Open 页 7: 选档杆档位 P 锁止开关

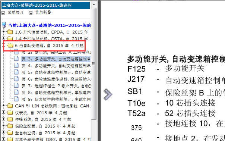click(x=56, y=86)
